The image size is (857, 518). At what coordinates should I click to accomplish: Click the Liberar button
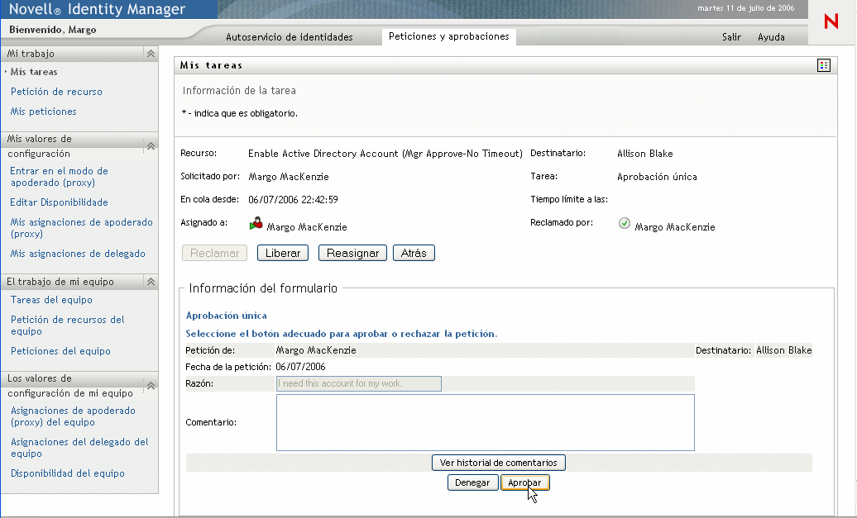coord(283,254)
